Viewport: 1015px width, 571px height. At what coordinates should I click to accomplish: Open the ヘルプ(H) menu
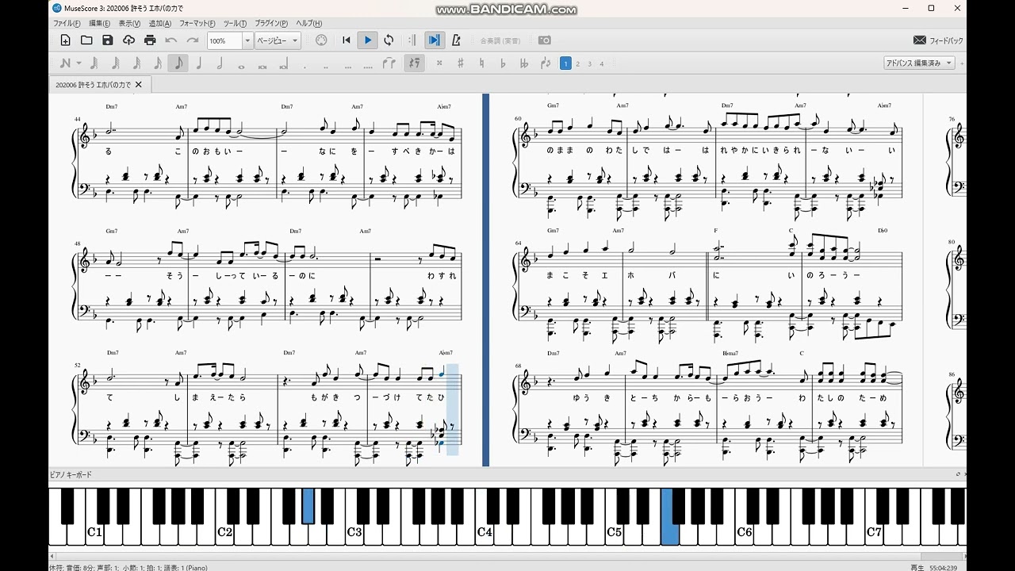pos(308,24)
